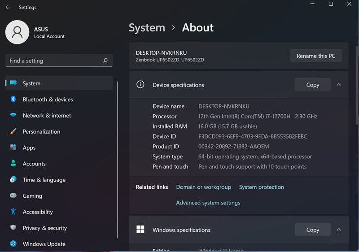The height and width of the screenshot is (252, 359).
Task: Open Time & language label
Action: coord(44,180)
